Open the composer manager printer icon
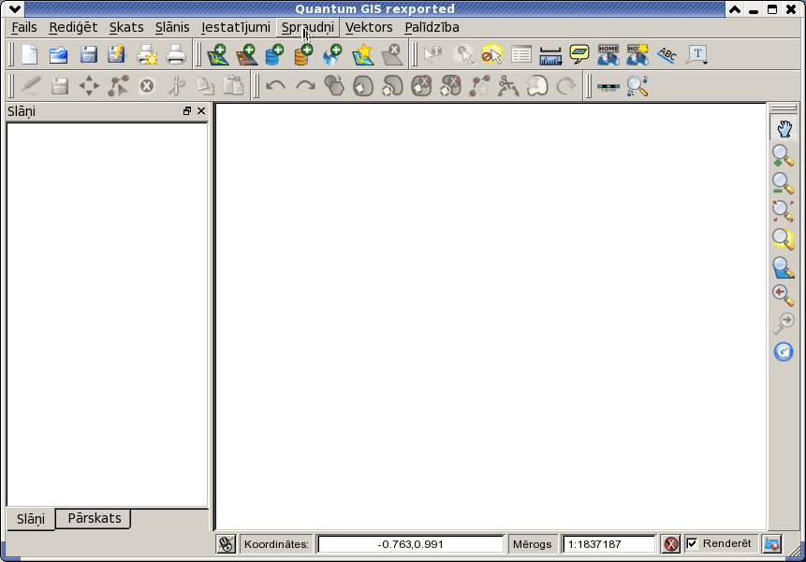 pyautogui.click(x=176, y=54)
